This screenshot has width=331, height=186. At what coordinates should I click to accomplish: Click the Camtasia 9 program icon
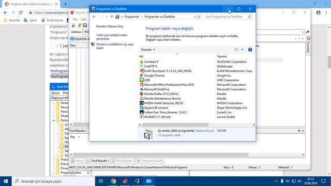click(x=141, y=61)
